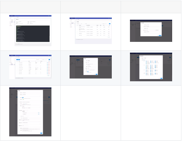
Task: Click the blue submit button in the tall form dialog
Action: (41, 133)
